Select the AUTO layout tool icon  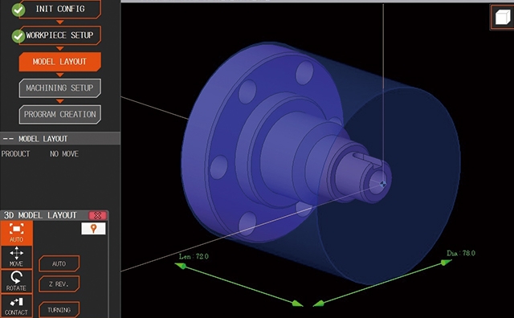(16, 233)
